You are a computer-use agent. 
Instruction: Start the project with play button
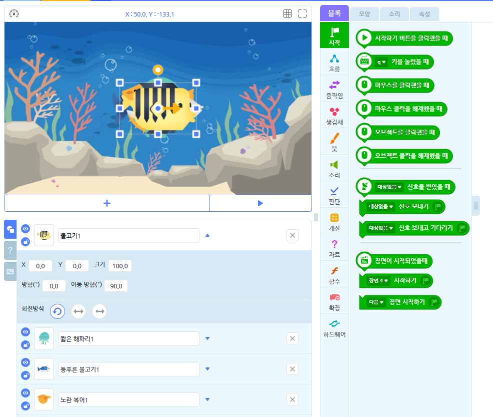click(260, 203)
